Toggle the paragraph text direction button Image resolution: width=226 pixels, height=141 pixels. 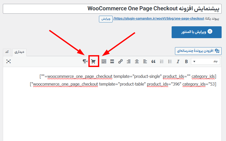(85, 61)
